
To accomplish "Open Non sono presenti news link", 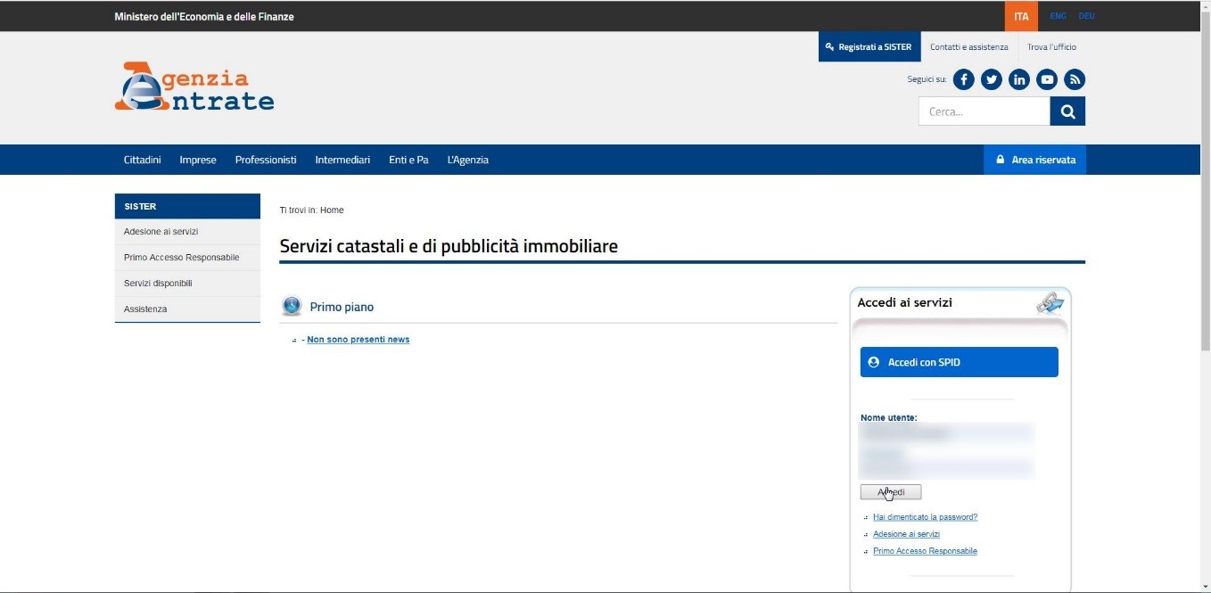I will point(358,340).
